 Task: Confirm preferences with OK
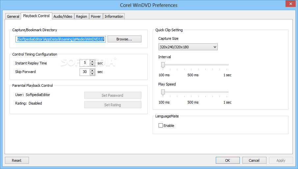228,160
